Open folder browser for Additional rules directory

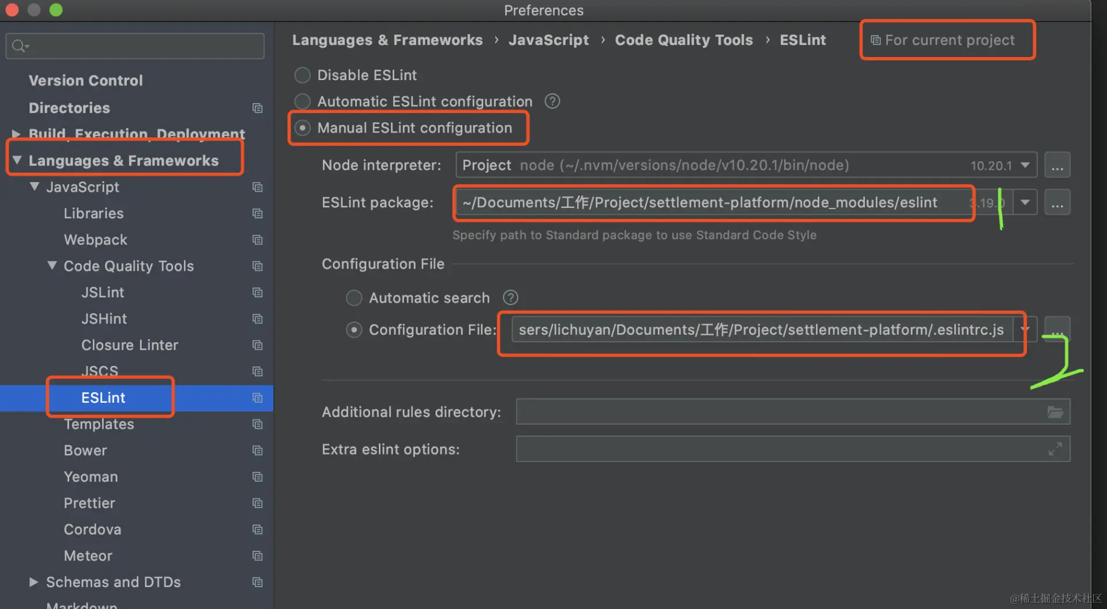coord(1055,412)
